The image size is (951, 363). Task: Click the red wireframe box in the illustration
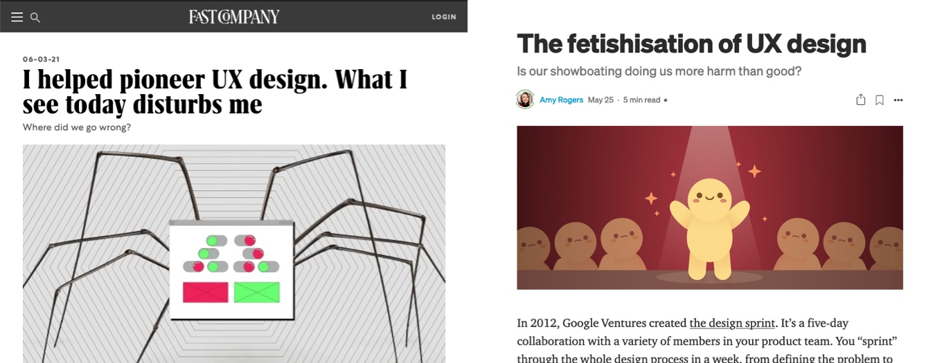pos(205,292)
